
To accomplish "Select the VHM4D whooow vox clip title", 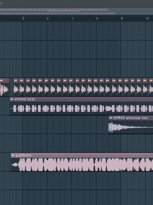I will click(x=130, y=118).
